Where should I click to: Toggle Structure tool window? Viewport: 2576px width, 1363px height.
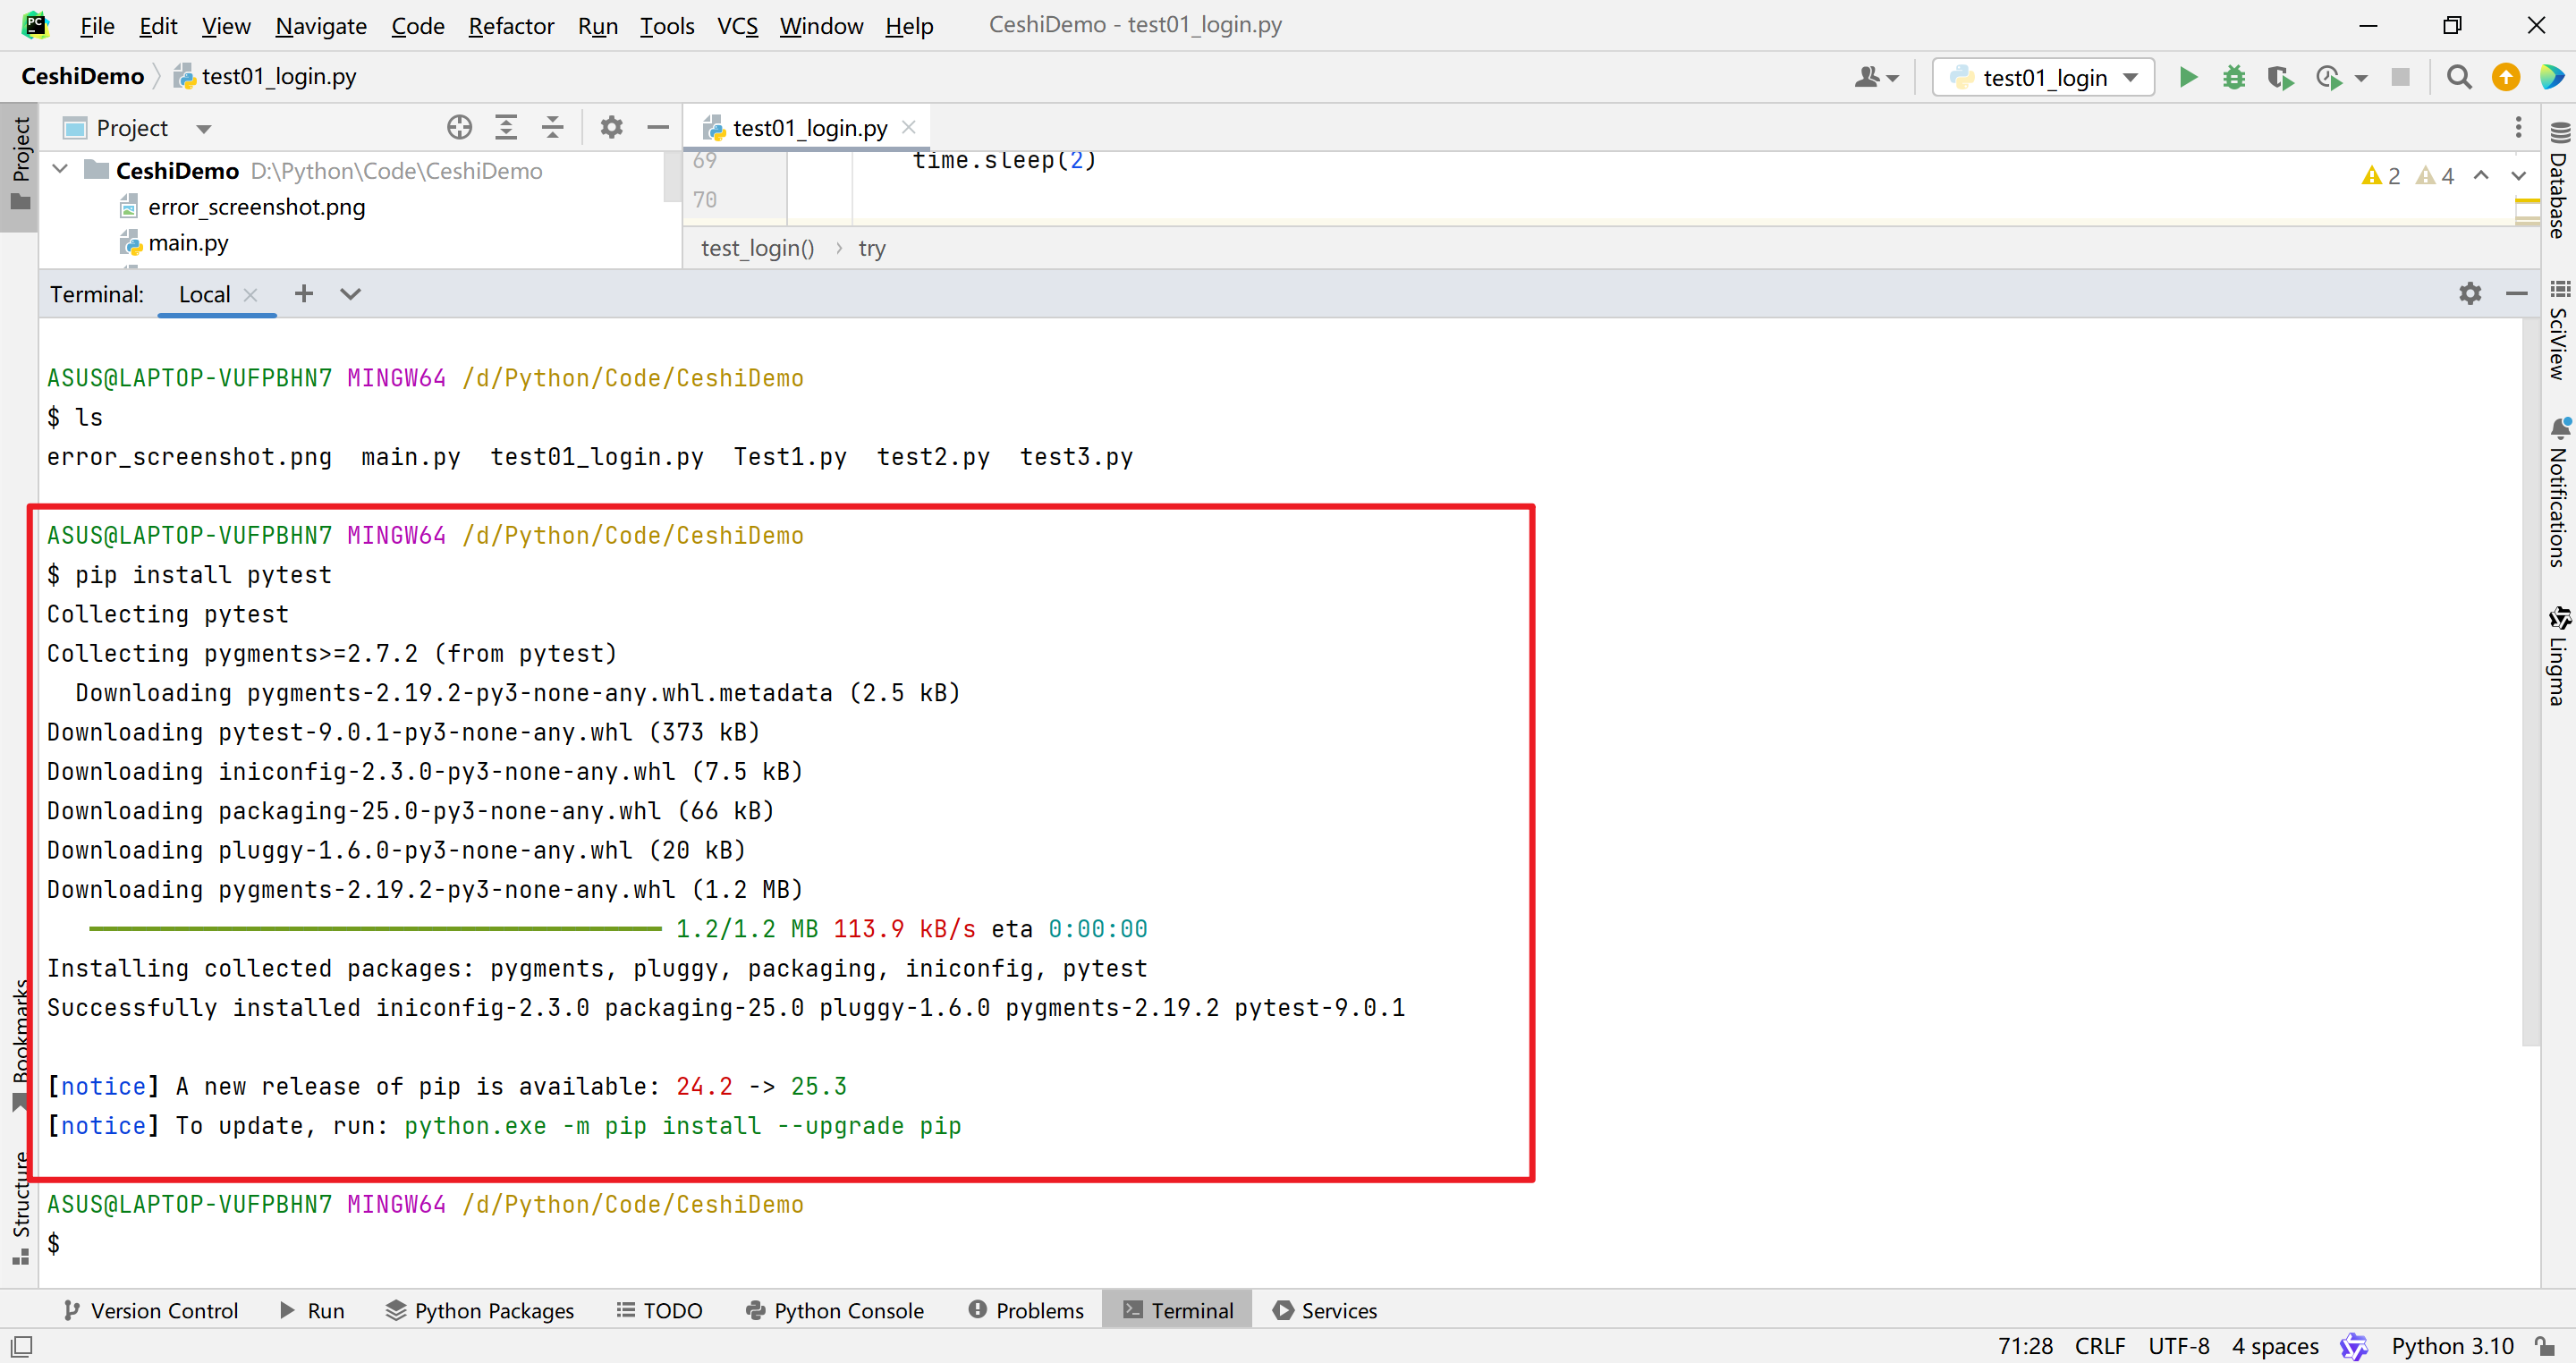pos(20,1208)
